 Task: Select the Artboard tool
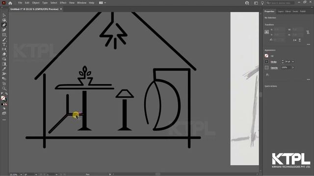4,84
